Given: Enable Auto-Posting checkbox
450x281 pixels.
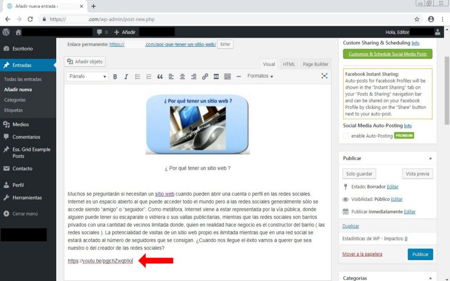Looking at the screenshot, I should (346, 136).
